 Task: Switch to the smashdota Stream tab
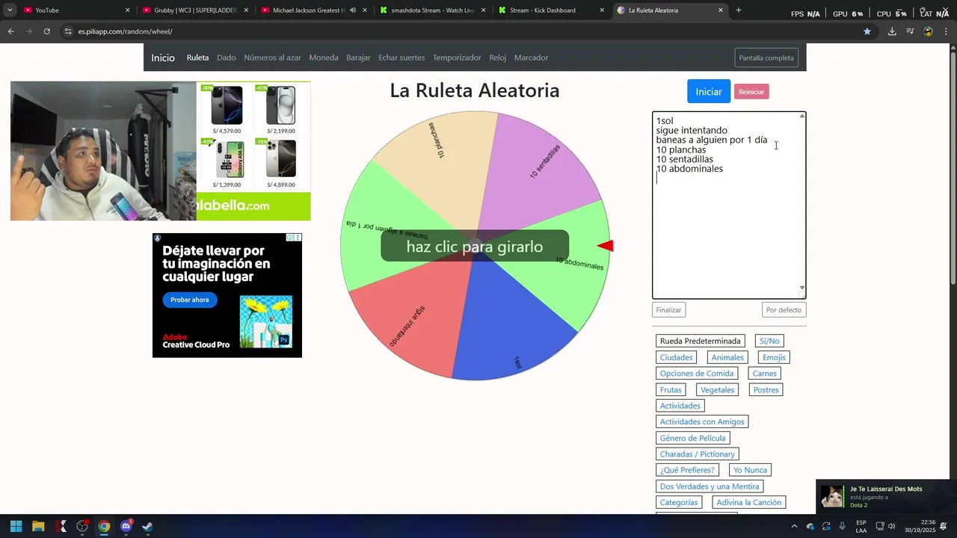(432, 10)
